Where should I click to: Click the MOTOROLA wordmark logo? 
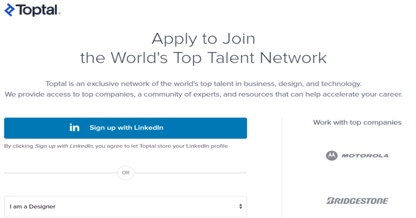(x=365, y=156)
